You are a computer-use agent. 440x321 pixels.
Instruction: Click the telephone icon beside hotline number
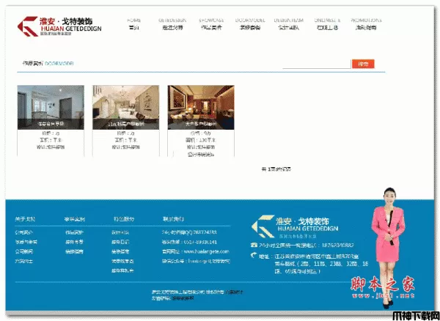254,245
